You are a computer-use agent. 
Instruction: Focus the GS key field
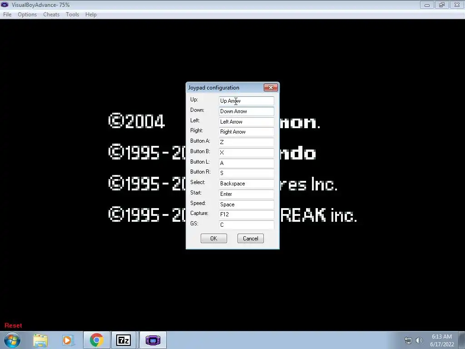click(x=247, y=224)
